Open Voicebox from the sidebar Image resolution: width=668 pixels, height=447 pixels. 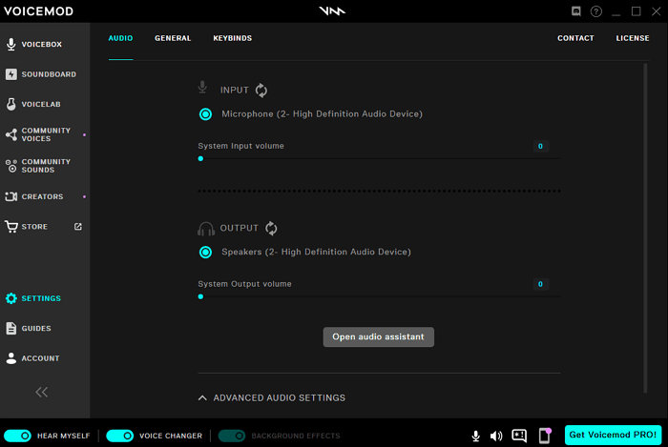coord(44,45)
